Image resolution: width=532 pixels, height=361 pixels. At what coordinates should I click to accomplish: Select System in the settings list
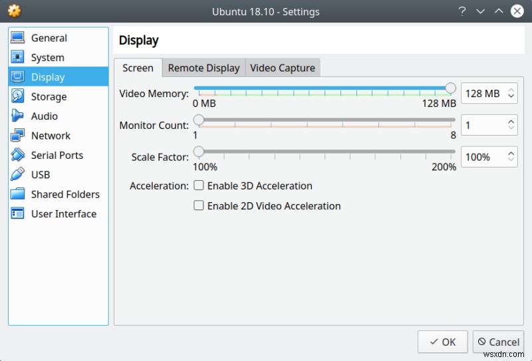pos(59,57)
